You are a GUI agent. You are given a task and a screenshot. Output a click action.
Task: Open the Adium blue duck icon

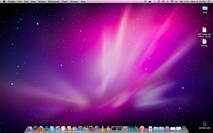[x=47, y=128]
